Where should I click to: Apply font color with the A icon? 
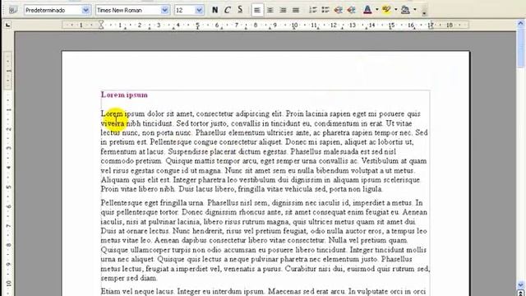(x=367, y=10)
